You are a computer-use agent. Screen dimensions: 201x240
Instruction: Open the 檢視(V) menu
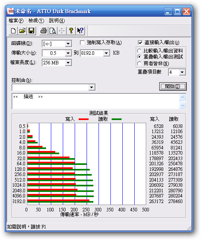pos(36,21)
